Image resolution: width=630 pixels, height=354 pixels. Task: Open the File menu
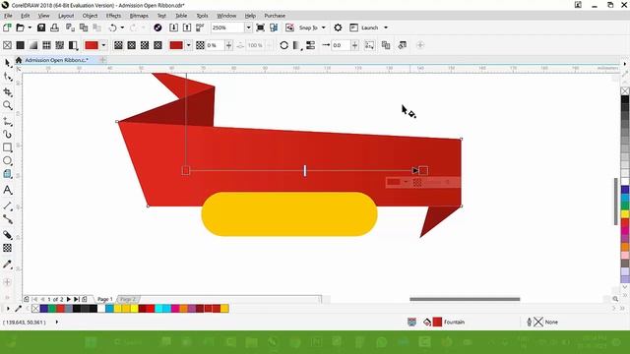(8, 16)
